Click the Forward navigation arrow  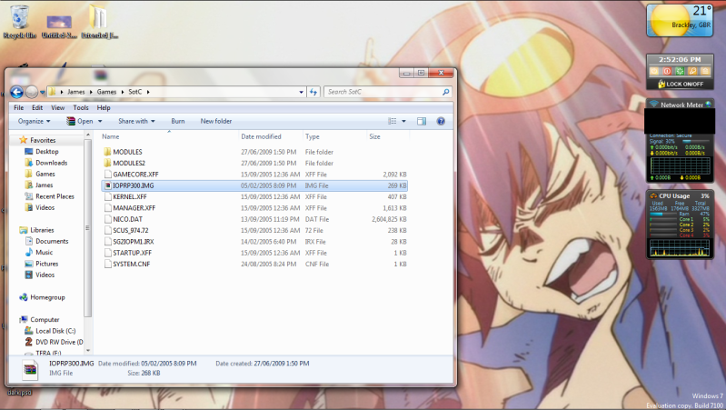(x=32, y=92)
